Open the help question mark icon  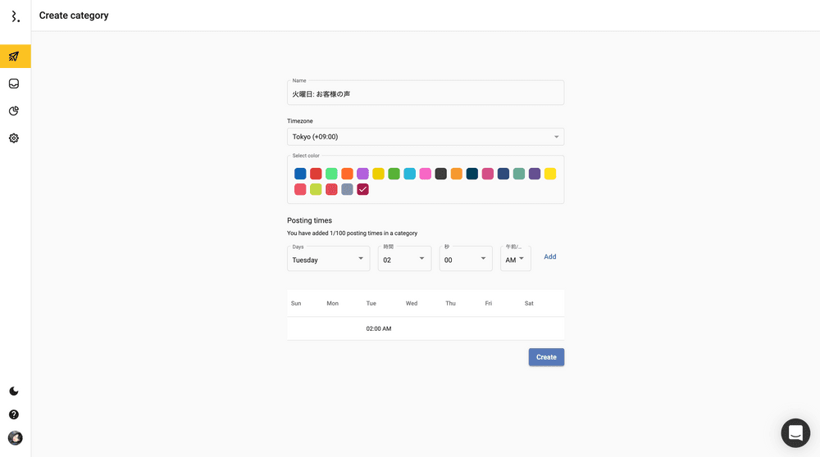[x=14, y=414]
